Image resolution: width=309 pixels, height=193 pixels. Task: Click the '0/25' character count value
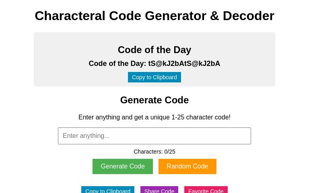pyautogui.click(x=170, y=152)
